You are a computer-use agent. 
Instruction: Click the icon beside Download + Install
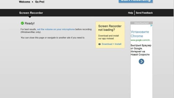tap(100, 44)
